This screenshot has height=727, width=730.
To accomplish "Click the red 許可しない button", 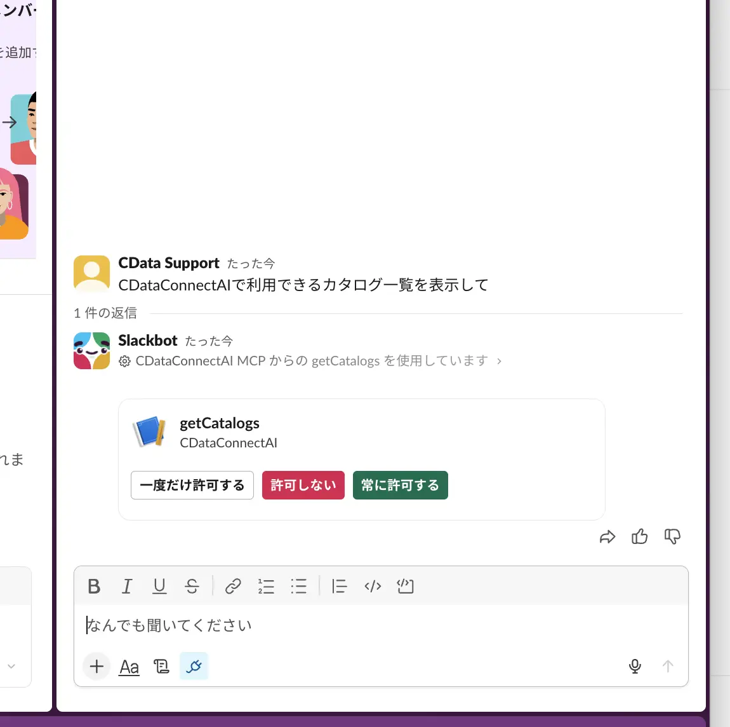I will click(x=303, y=485).
